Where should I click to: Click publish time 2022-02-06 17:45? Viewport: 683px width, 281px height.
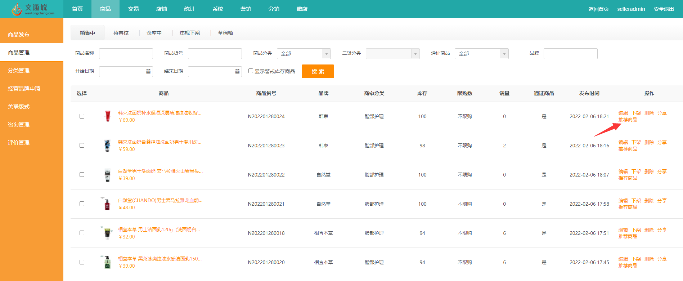coord(589,262)
